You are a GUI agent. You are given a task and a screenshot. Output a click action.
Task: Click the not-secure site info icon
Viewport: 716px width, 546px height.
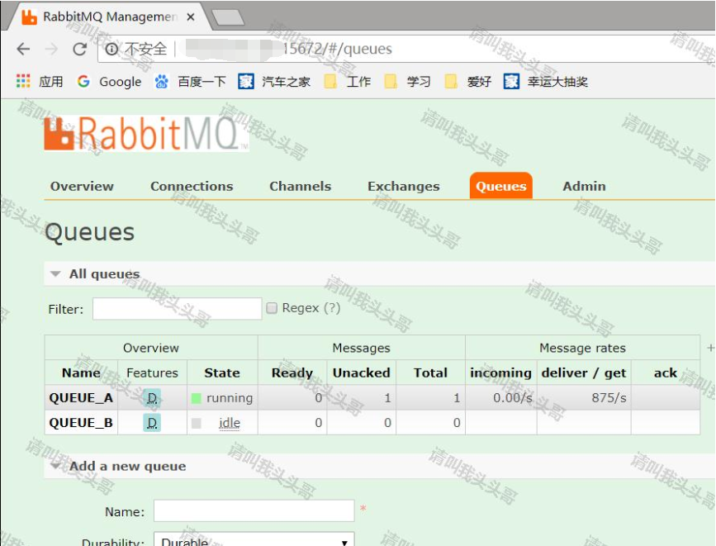click(111, 49)
